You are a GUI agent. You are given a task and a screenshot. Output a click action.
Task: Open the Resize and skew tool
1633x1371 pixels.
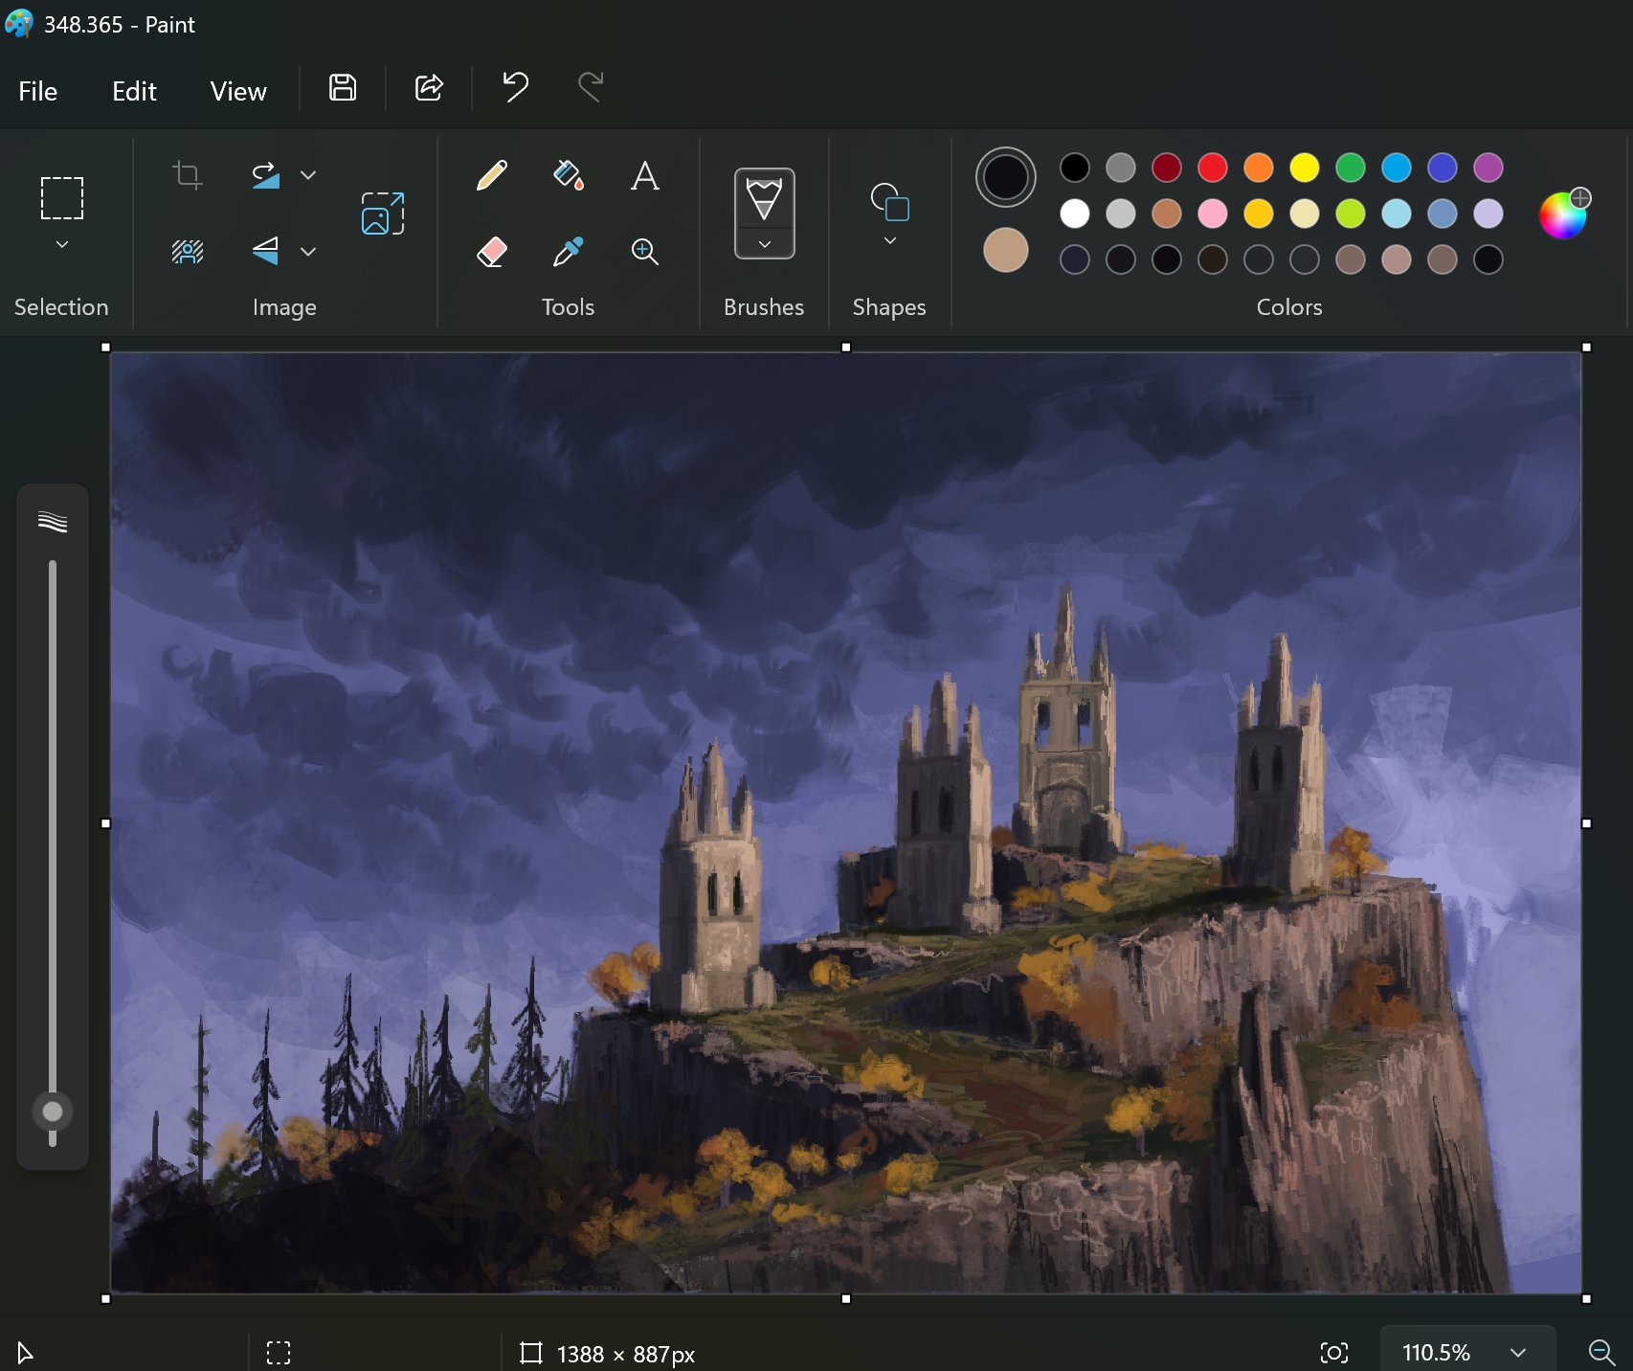click(383, 214)
